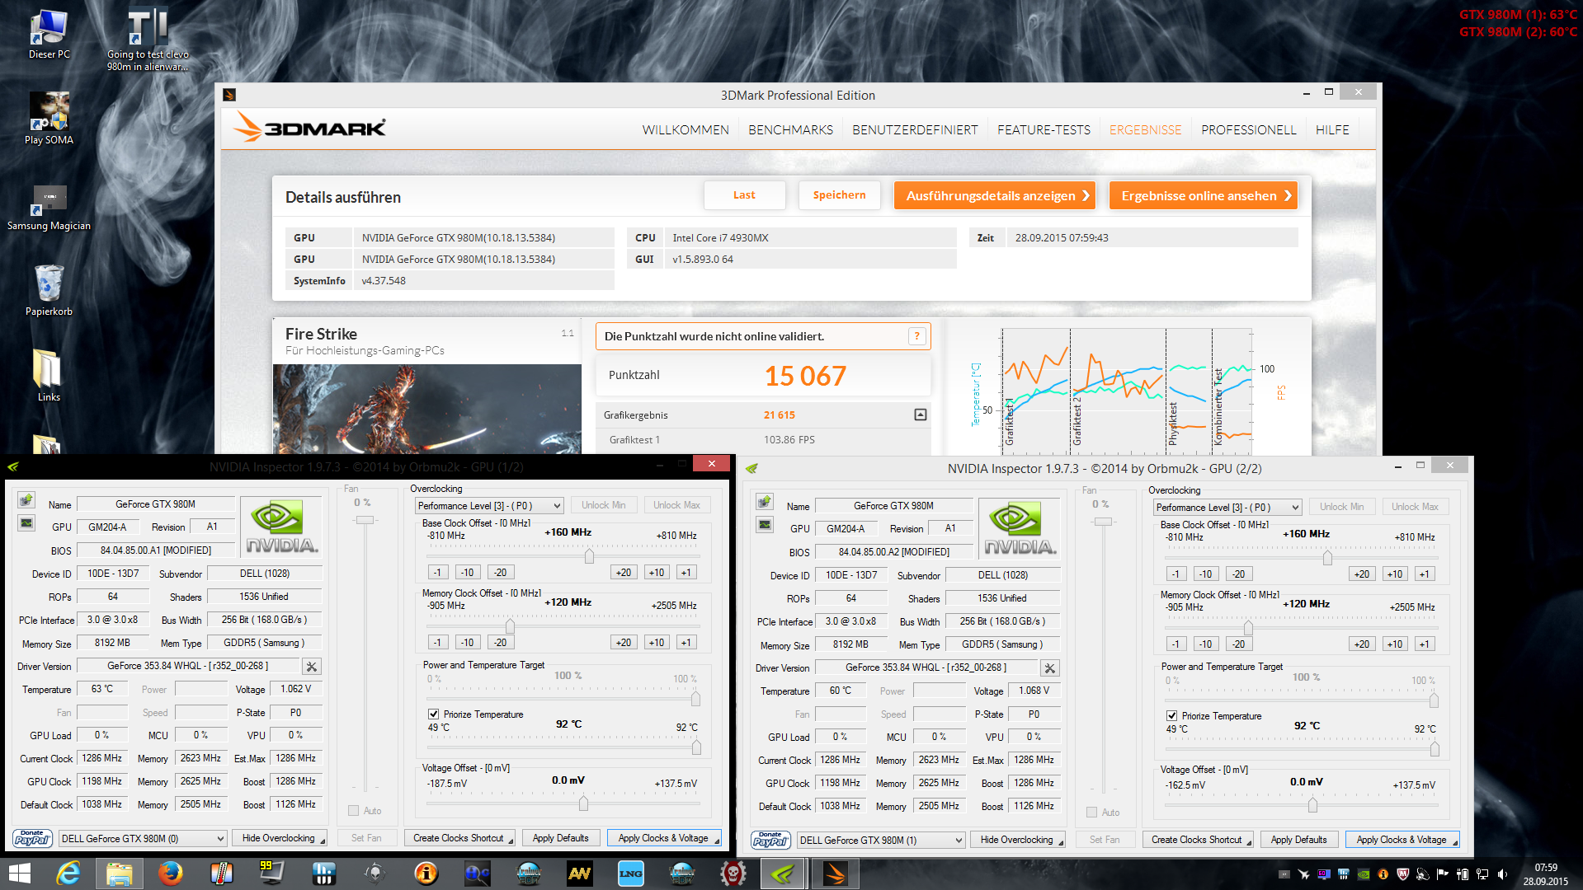Open Links folder on desktop
Viewport: 1583px width, 890px height.
49,376
